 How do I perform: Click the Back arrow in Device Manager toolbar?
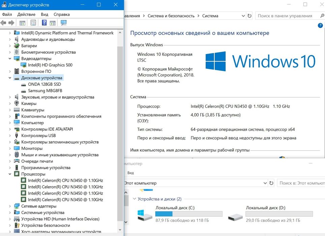point(3,23)
